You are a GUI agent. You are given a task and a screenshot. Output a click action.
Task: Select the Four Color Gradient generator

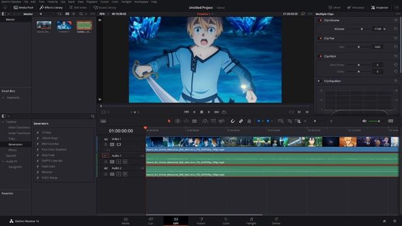click(54, 149)
